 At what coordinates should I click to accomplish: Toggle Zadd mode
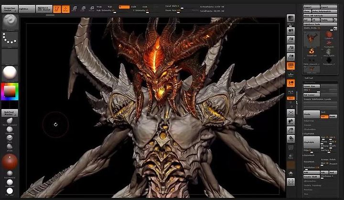tap(134, 7)
